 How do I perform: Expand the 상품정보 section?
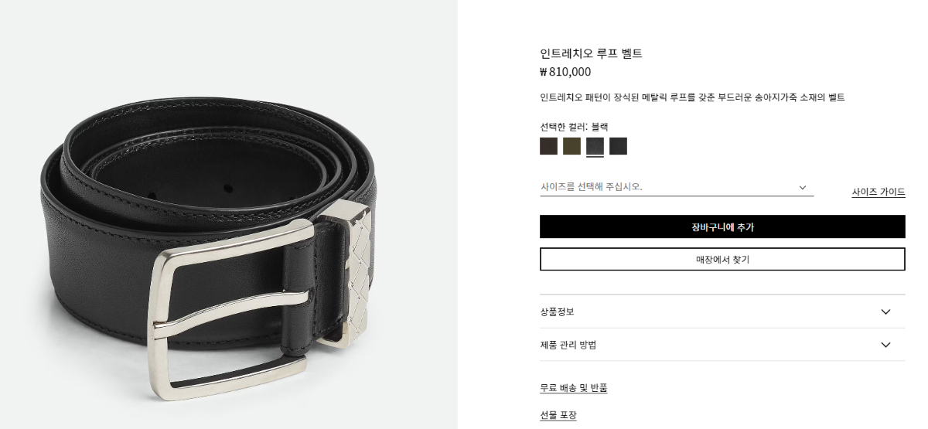click(722, 312)
